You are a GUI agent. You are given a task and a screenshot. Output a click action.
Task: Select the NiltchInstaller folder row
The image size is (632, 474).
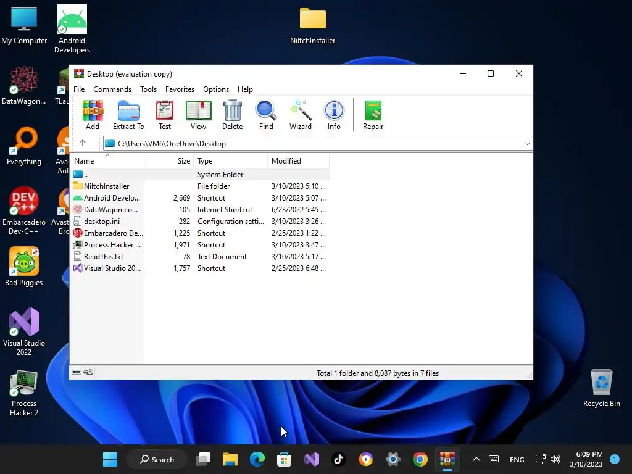pos(201,186)
